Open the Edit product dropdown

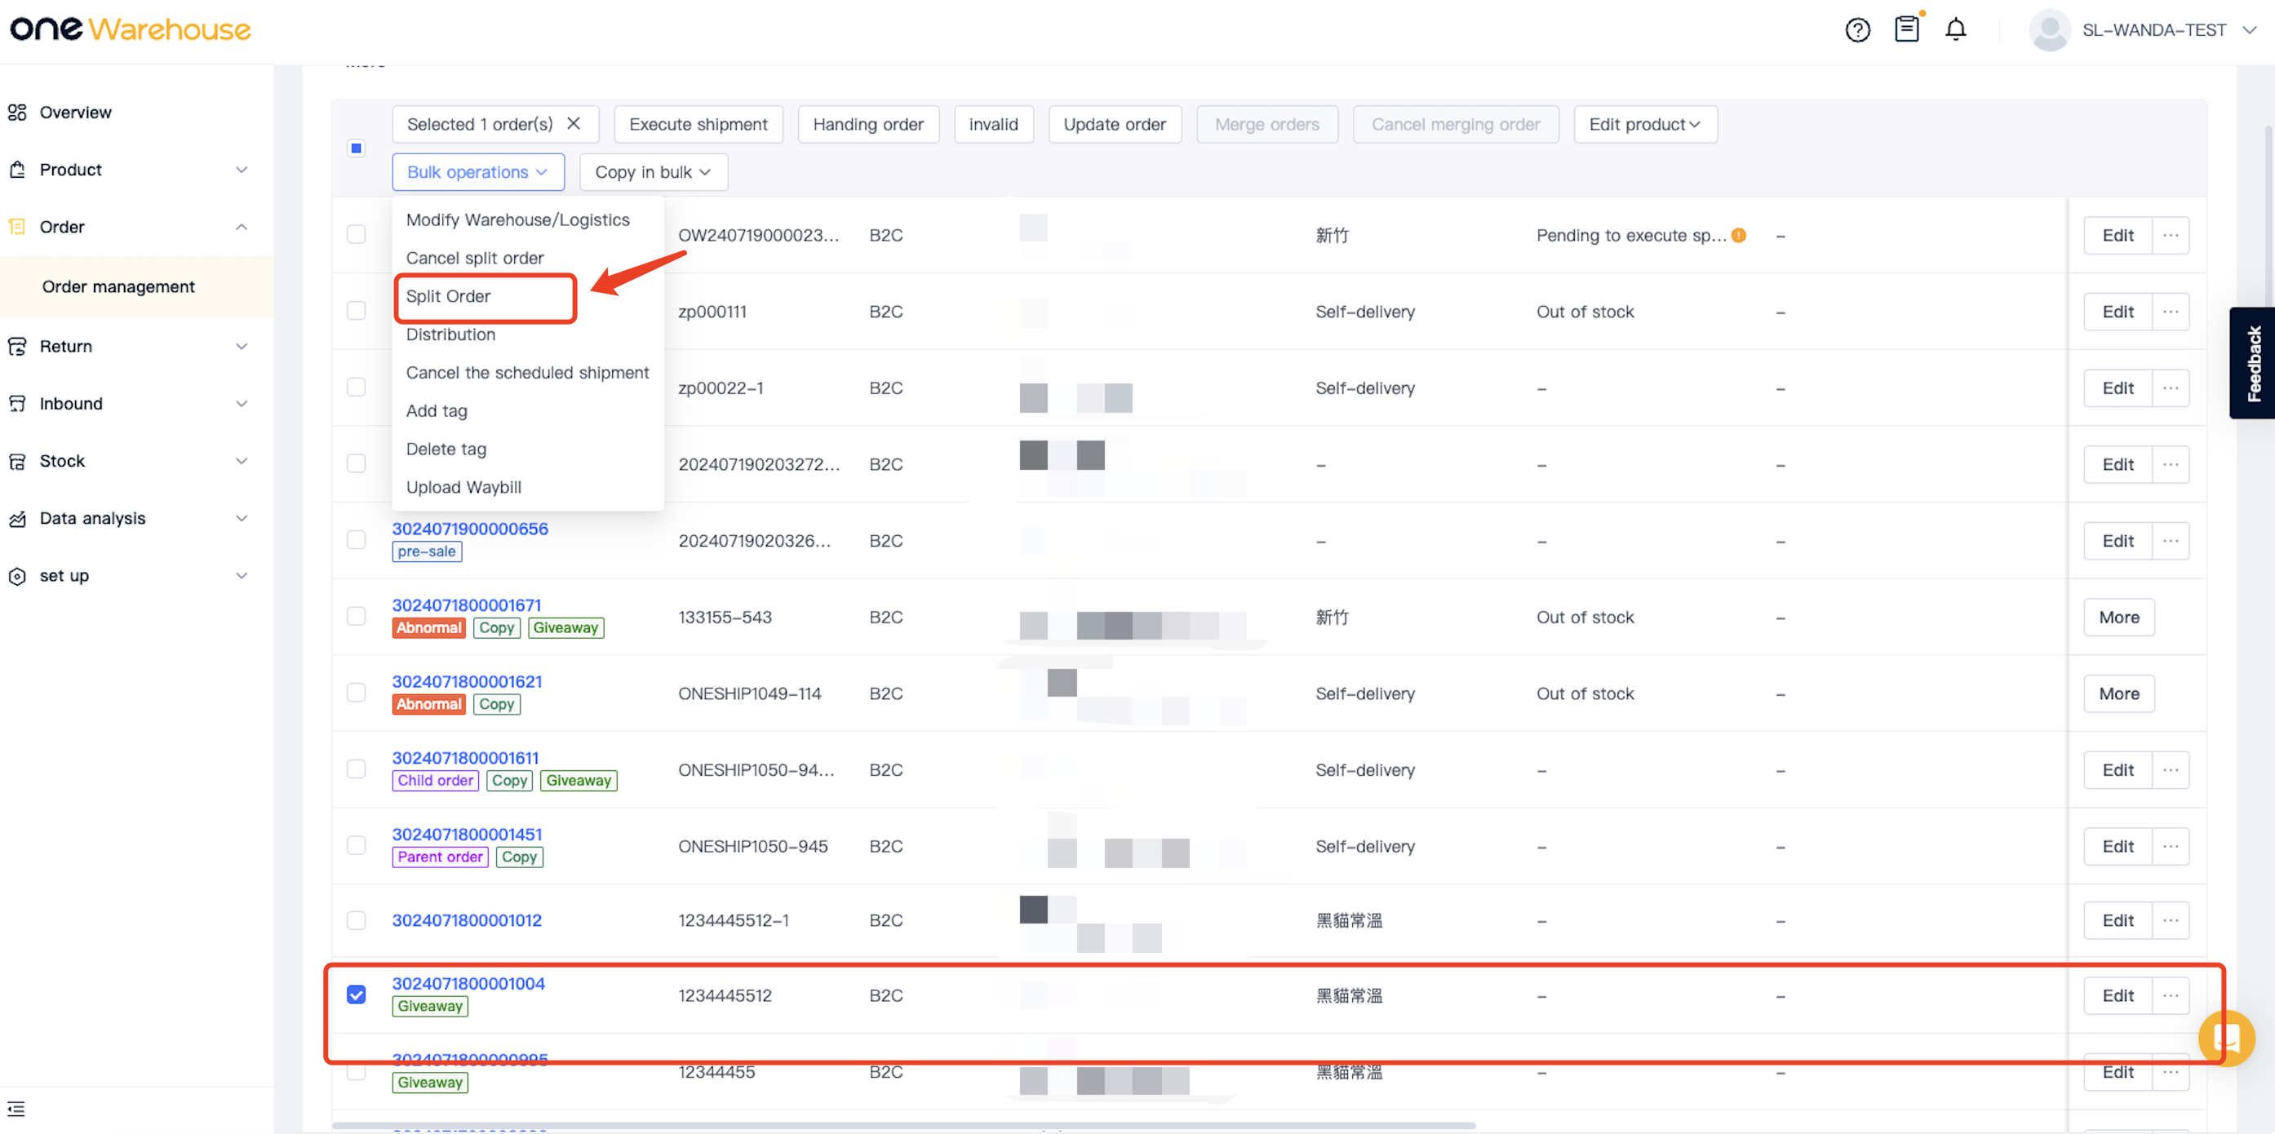tap(1644, 125)
